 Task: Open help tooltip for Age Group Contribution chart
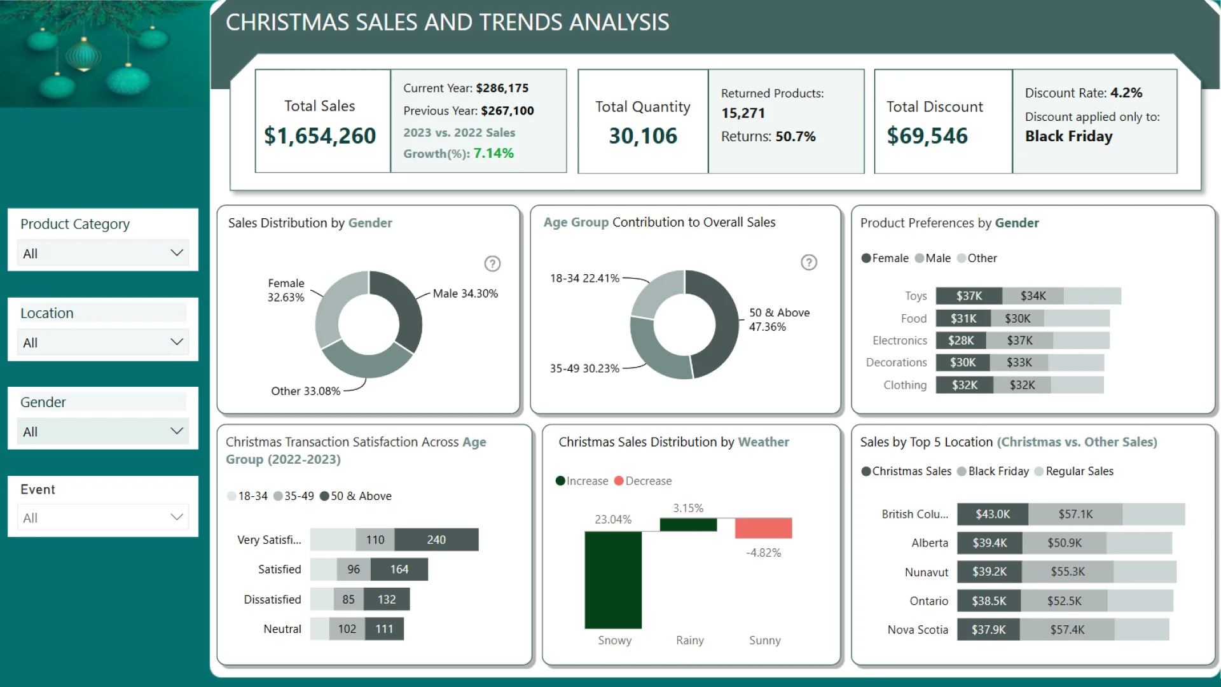click(808, 262)
